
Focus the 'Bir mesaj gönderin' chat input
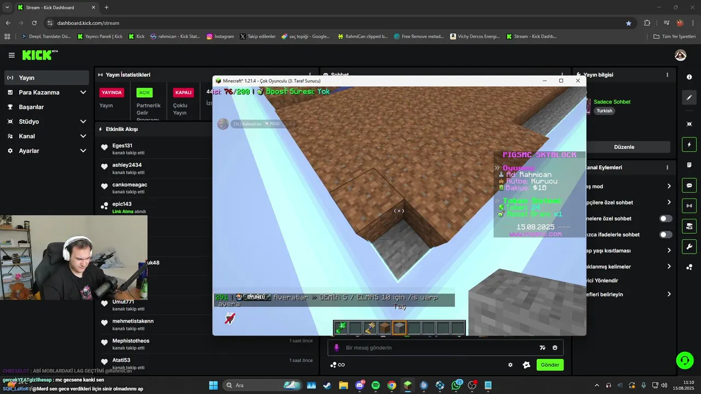click(438, 347)
